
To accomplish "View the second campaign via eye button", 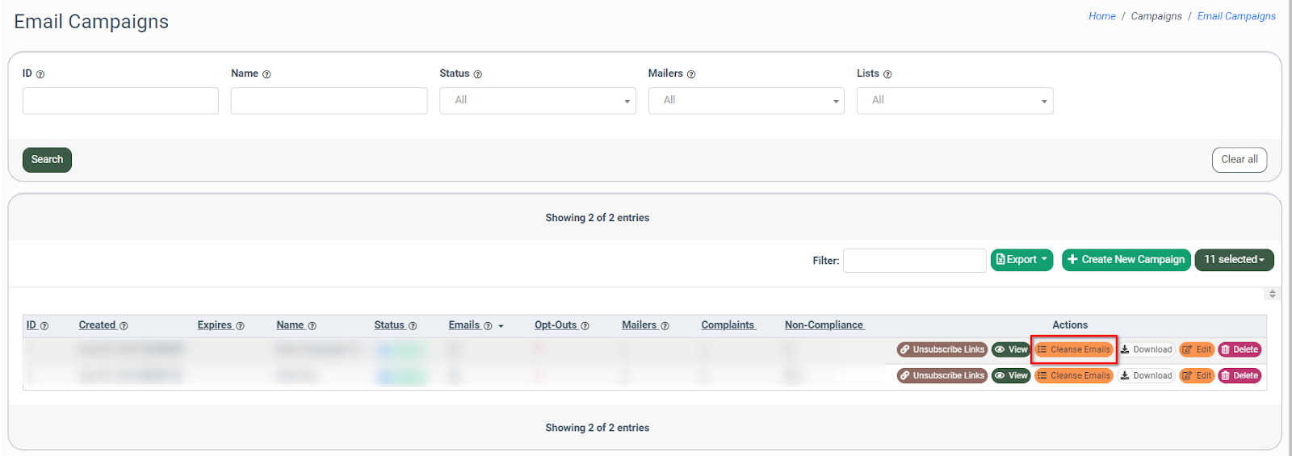I will click(1011, 375).
